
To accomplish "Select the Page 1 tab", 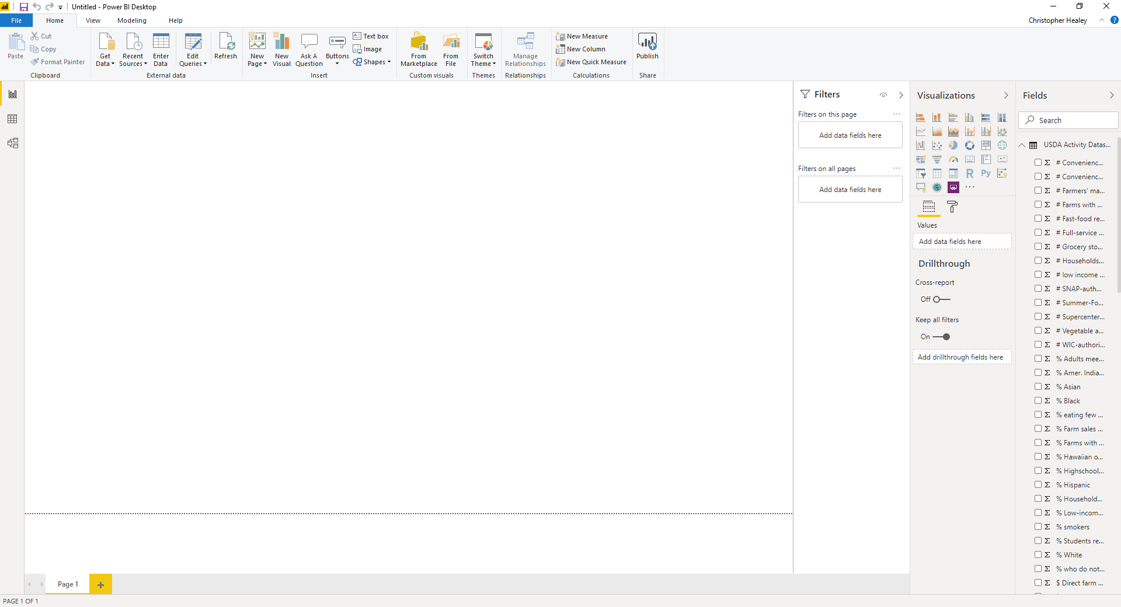I will pyautogui.click(x=68, y=584).
